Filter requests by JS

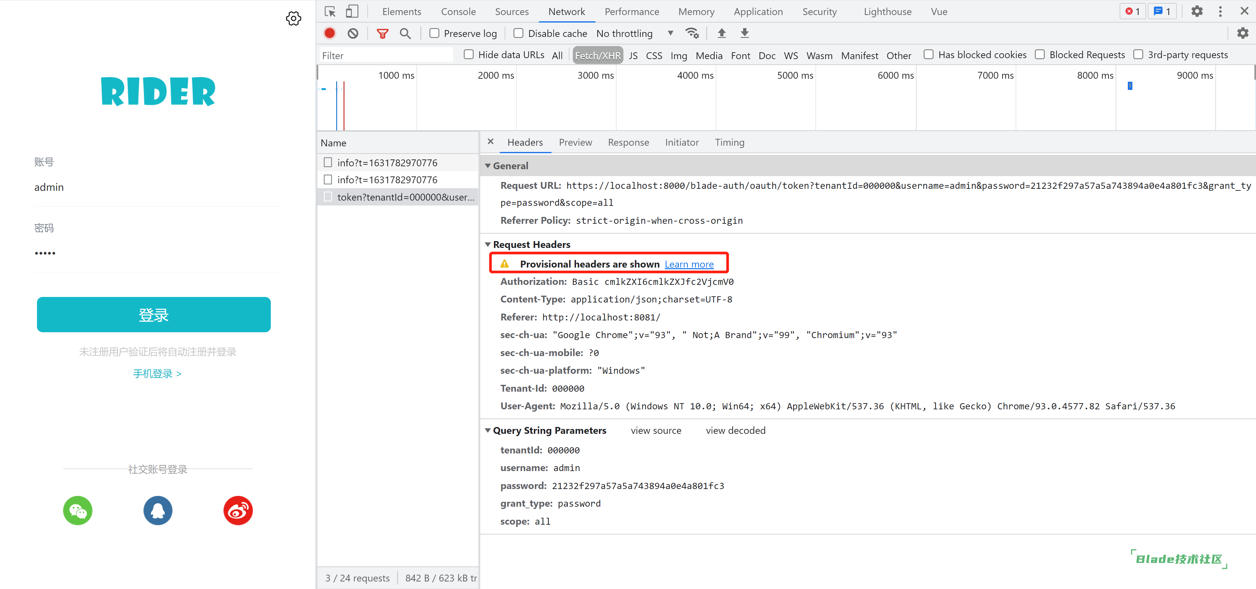633,56
